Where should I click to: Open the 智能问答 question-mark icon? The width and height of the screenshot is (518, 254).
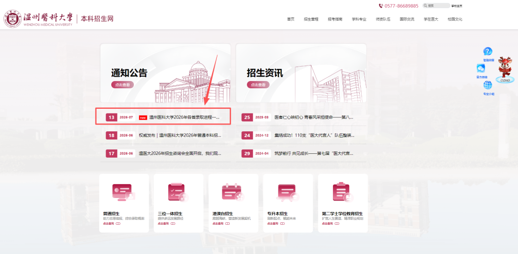click(x=488, y=52)
